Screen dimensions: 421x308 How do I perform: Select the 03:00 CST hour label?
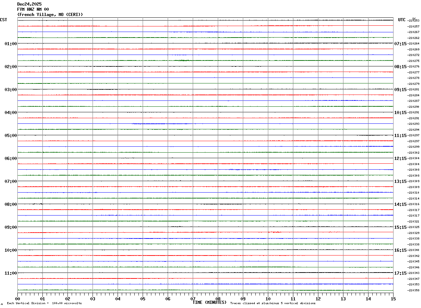pyautogui.click(x=11, y=89)
